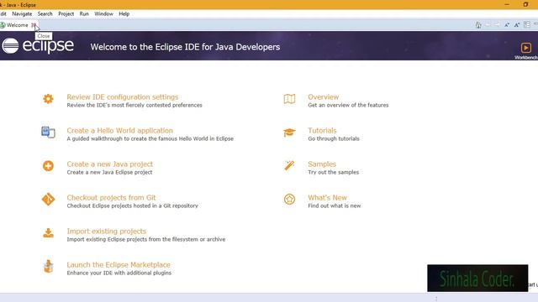Restore down the Eclipse window
This screenshot has height=302, width=538.
pos(525,4)
